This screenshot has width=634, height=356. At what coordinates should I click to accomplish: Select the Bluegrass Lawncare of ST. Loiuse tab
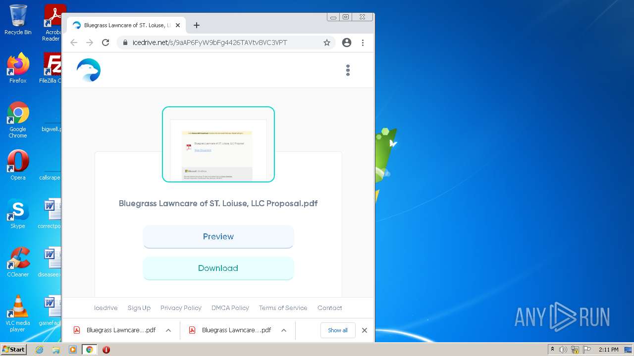pyautogui.click(x=127, y=25)
